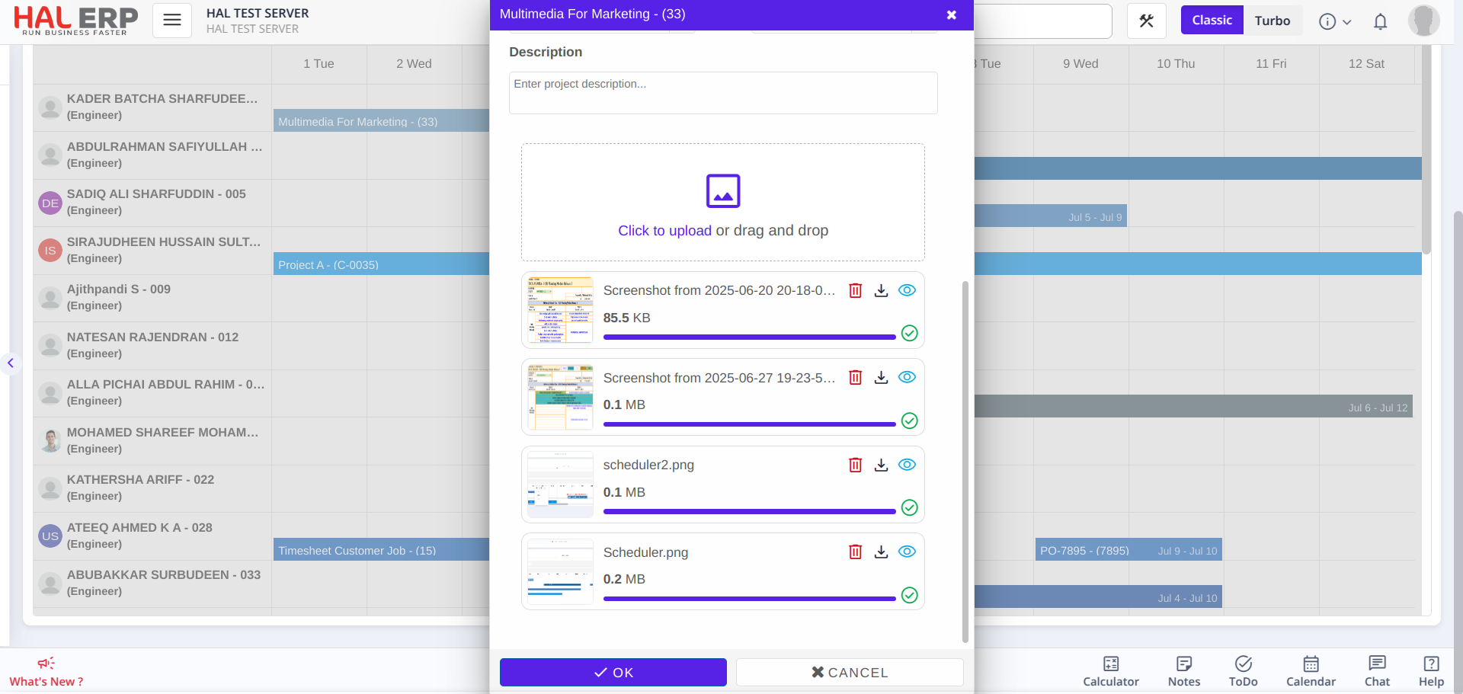
Task: Confirm with the OK button
Action: click(x=613, y=673)
